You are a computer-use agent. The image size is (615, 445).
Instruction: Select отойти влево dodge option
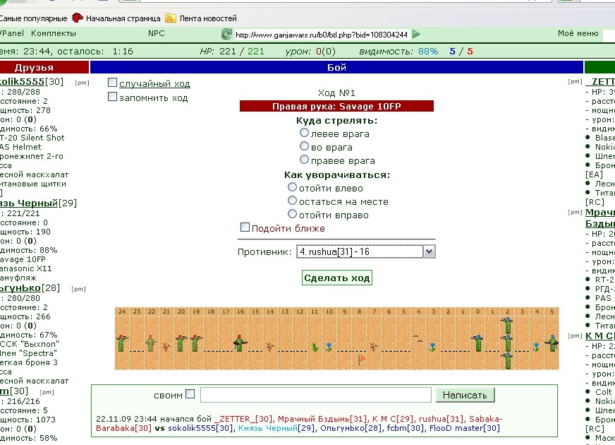[x=292, y=187]
